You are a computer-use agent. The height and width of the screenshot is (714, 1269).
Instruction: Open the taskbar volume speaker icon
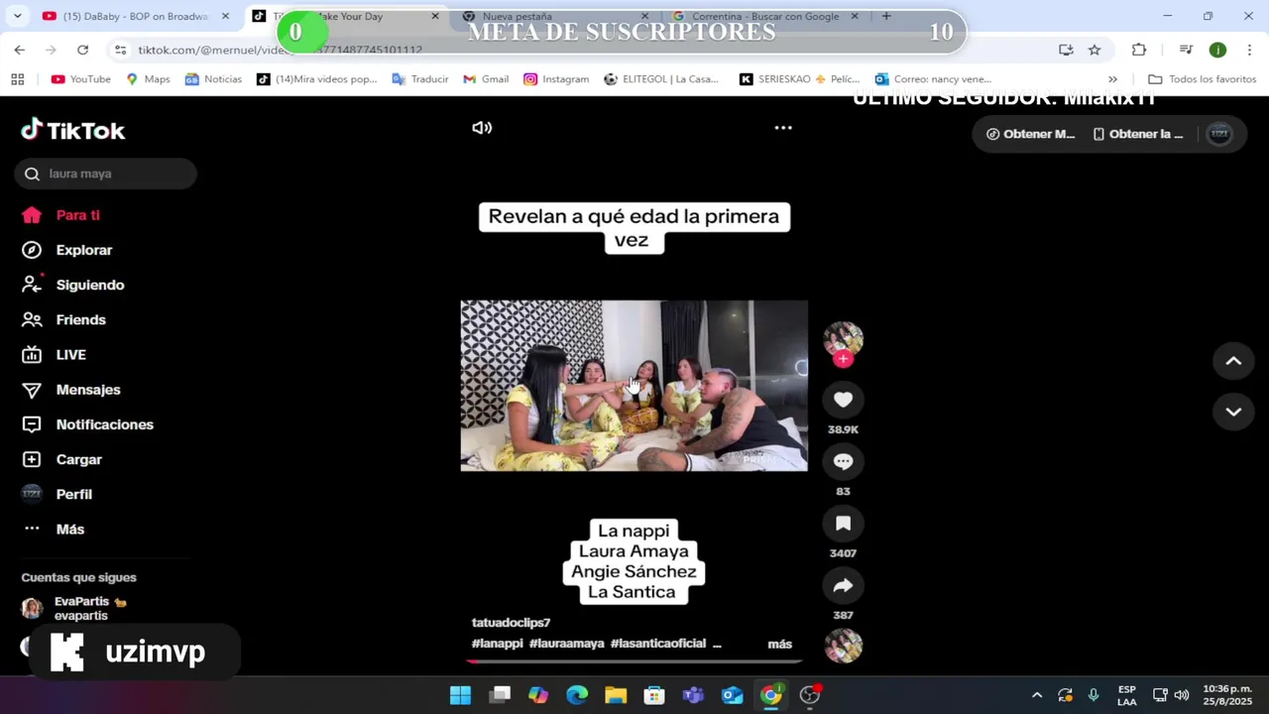1182,695
